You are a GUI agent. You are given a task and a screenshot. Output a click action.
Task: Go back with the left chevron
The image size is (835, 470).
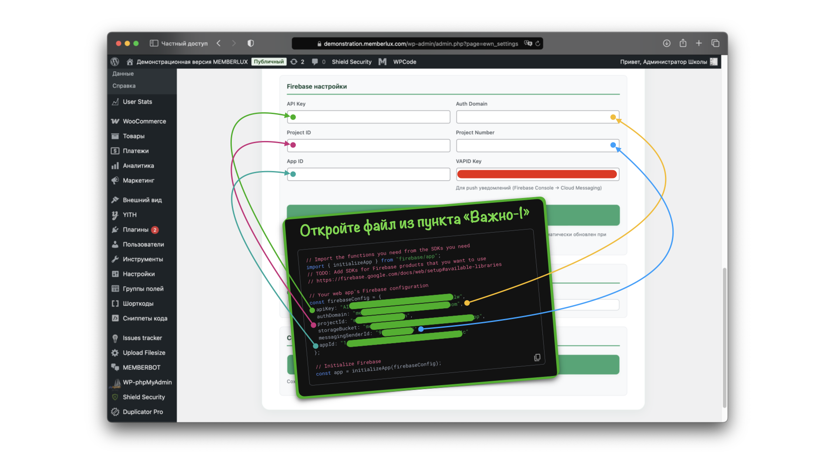pos(219,43)
